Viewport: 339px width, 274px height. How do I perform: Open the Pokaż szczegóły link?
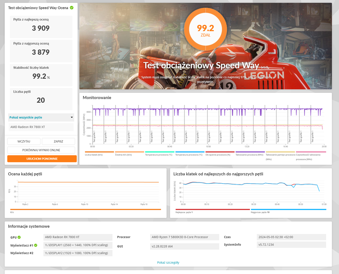tap(168, 263)
